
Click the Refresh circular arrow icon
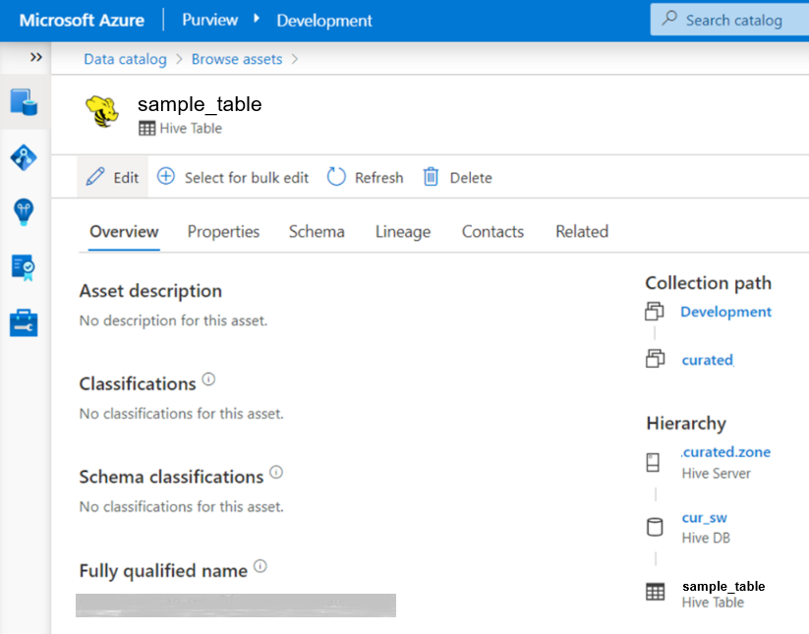tap(336, 177)
